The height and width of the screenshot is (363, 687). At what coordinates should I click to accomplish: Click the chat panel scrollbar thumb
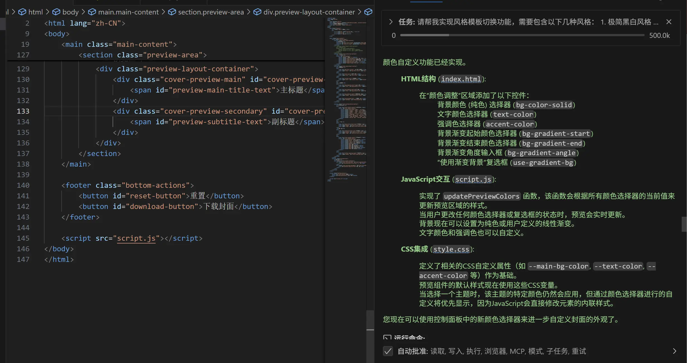684,224
